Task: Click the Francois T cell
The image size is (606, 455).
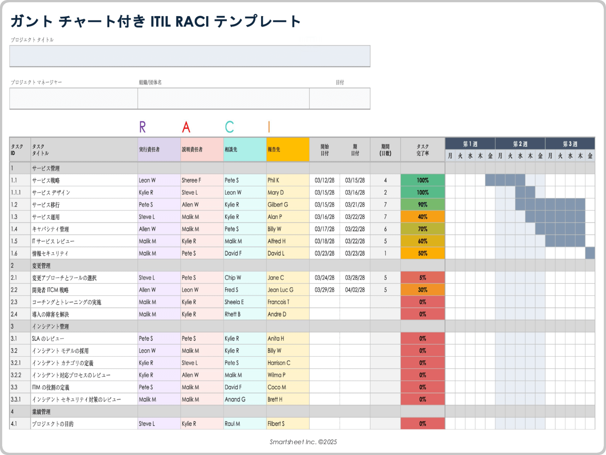Action: pyautogui.click(x=288, y=302)
